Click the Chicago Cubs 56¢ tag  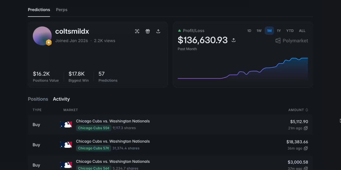[94, 168]
